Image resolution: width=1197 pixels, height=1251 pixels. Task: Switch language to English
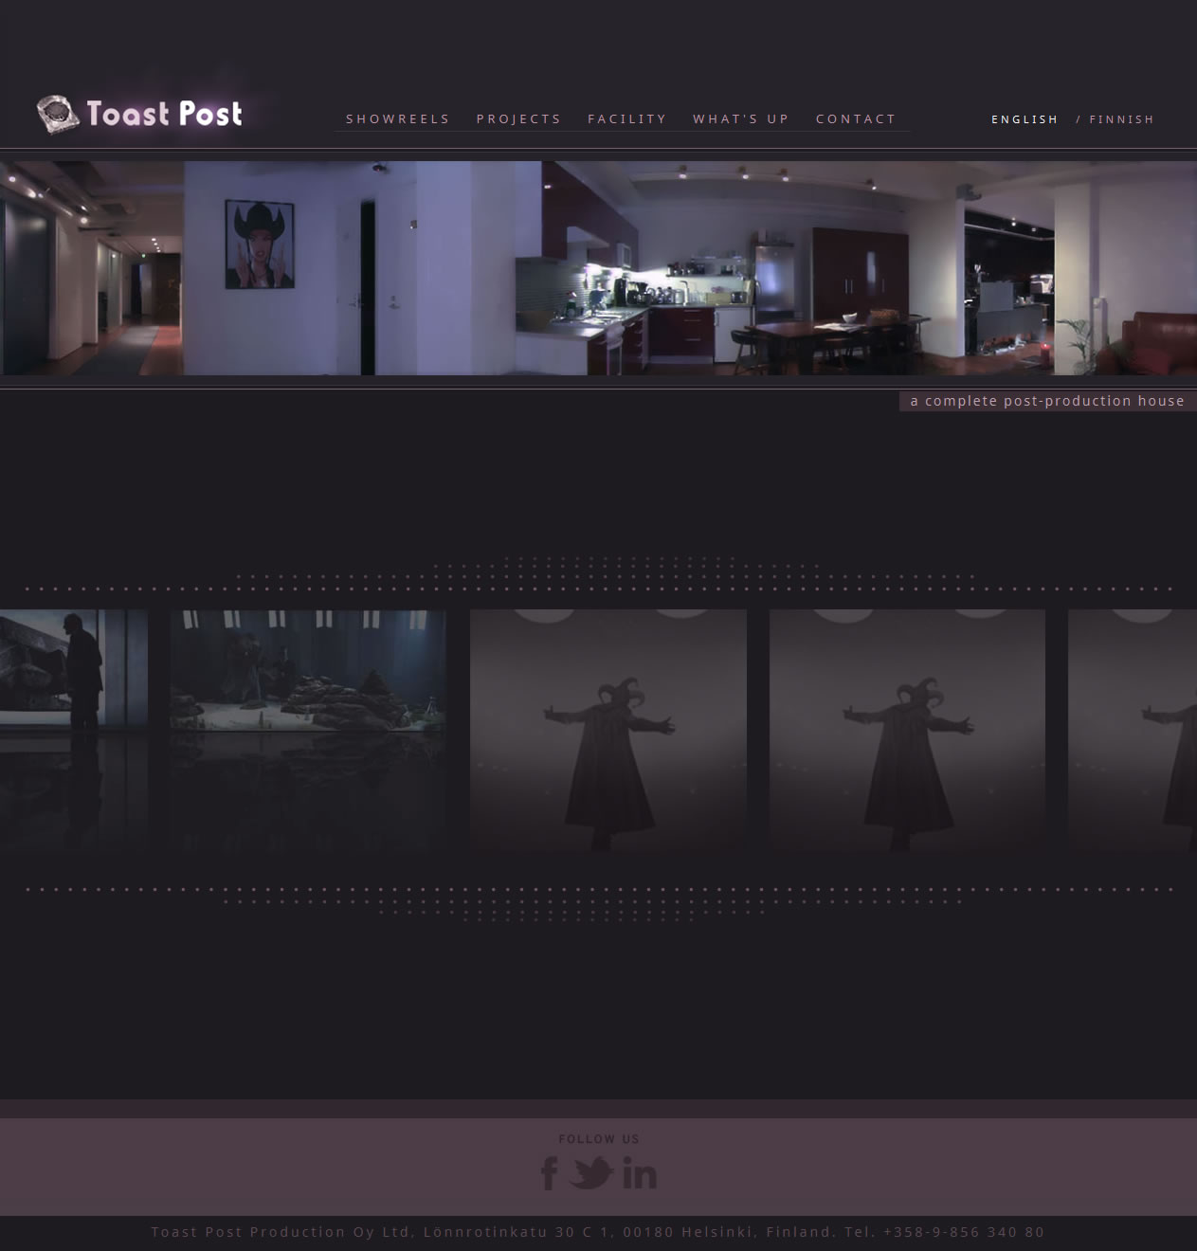pyautogui.click(x=1024, y=119)
